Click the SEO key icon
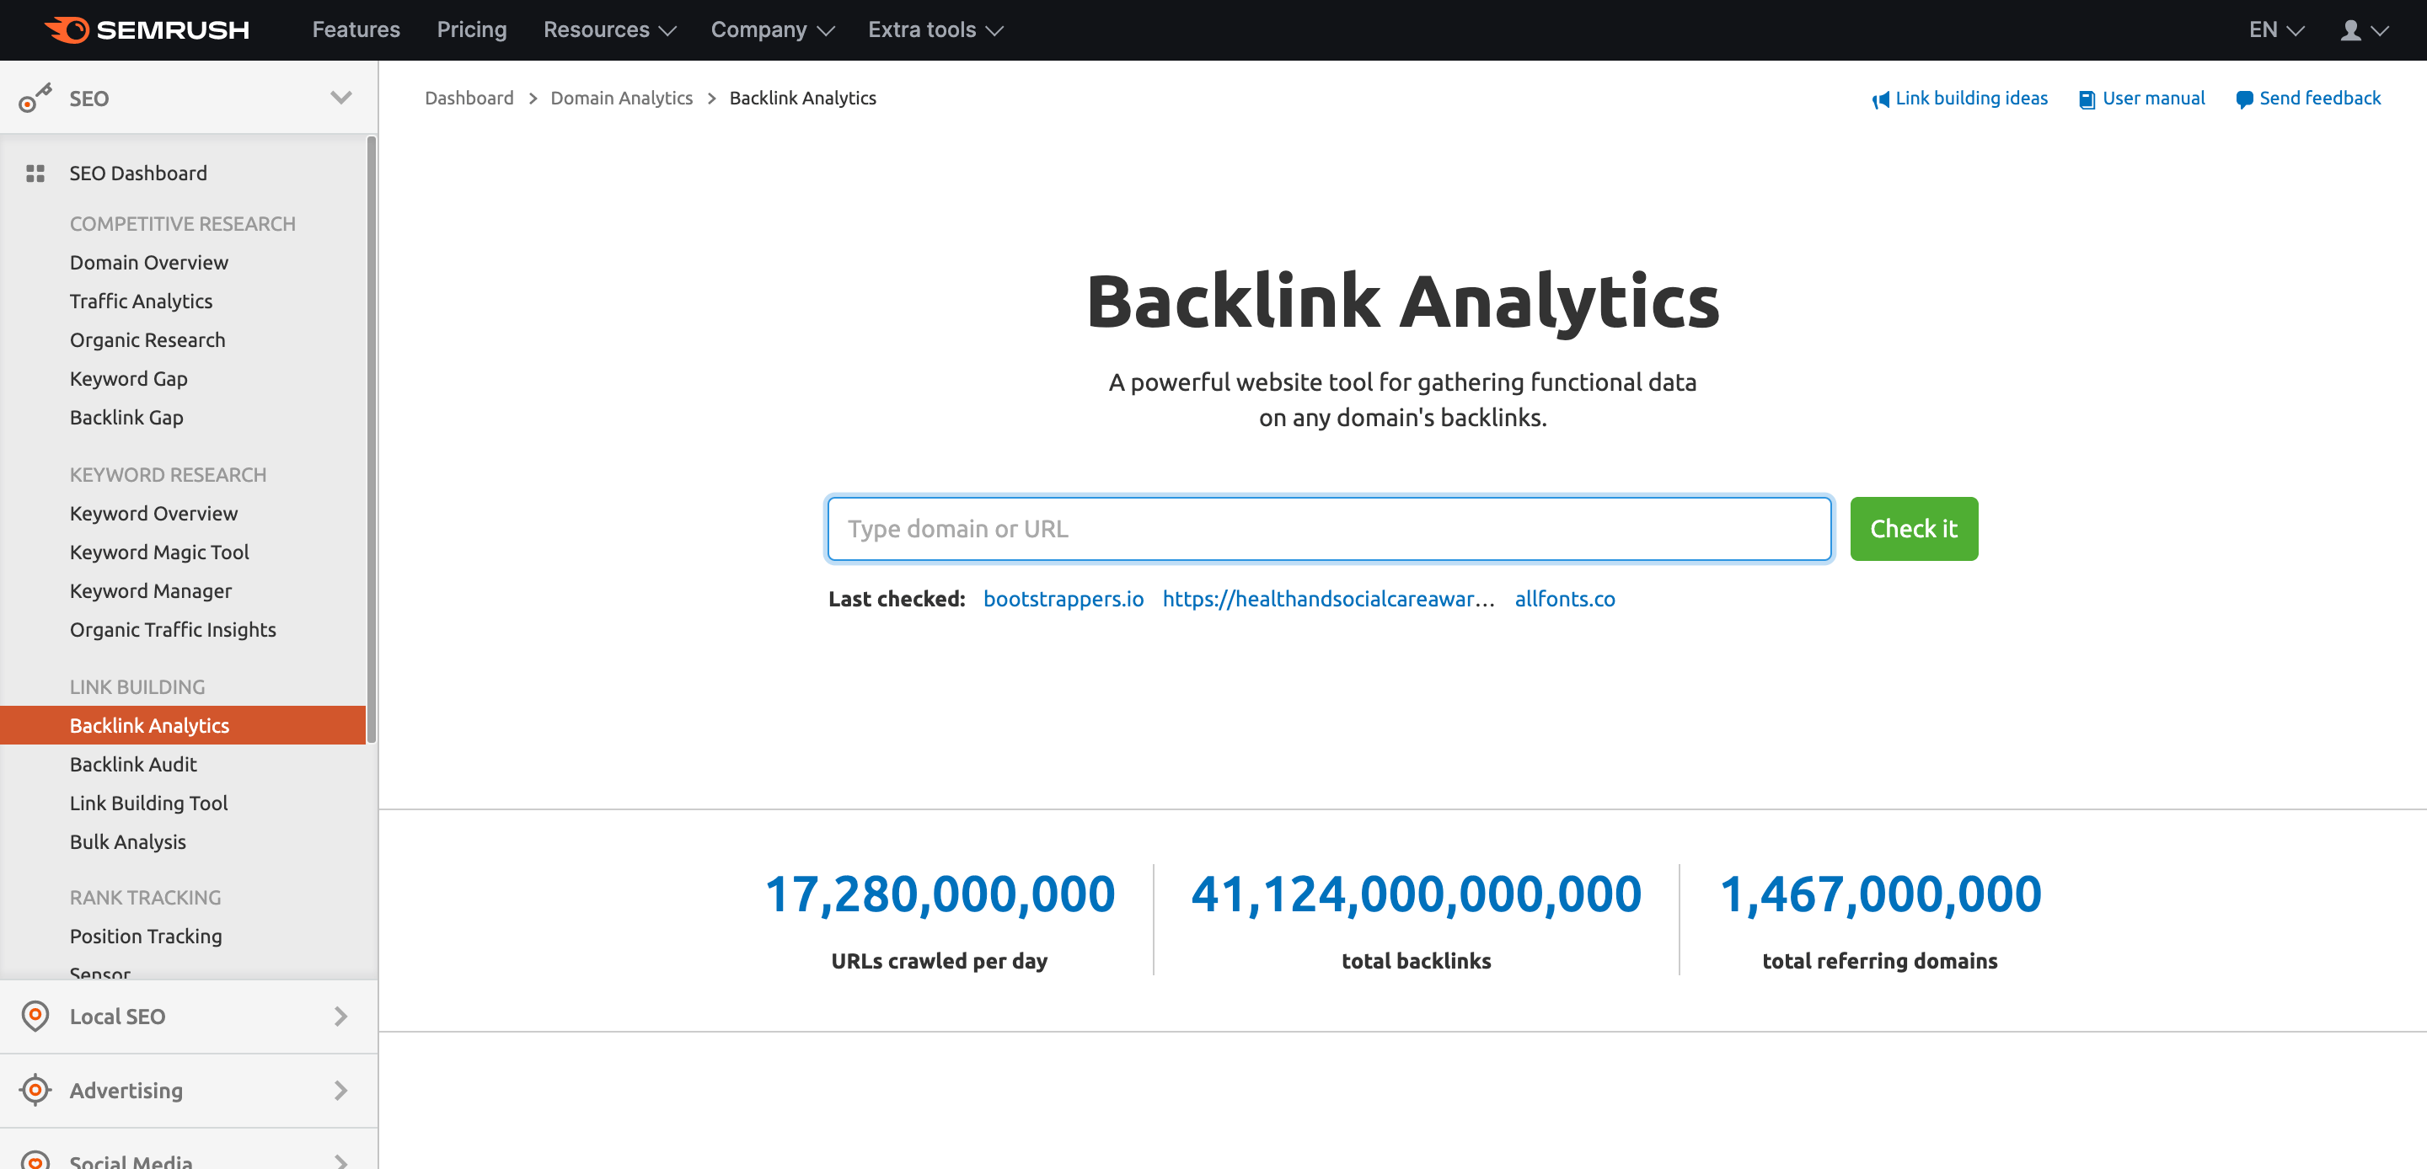Viewport: 2427px width, 1169px height. (x=35, y=98)
